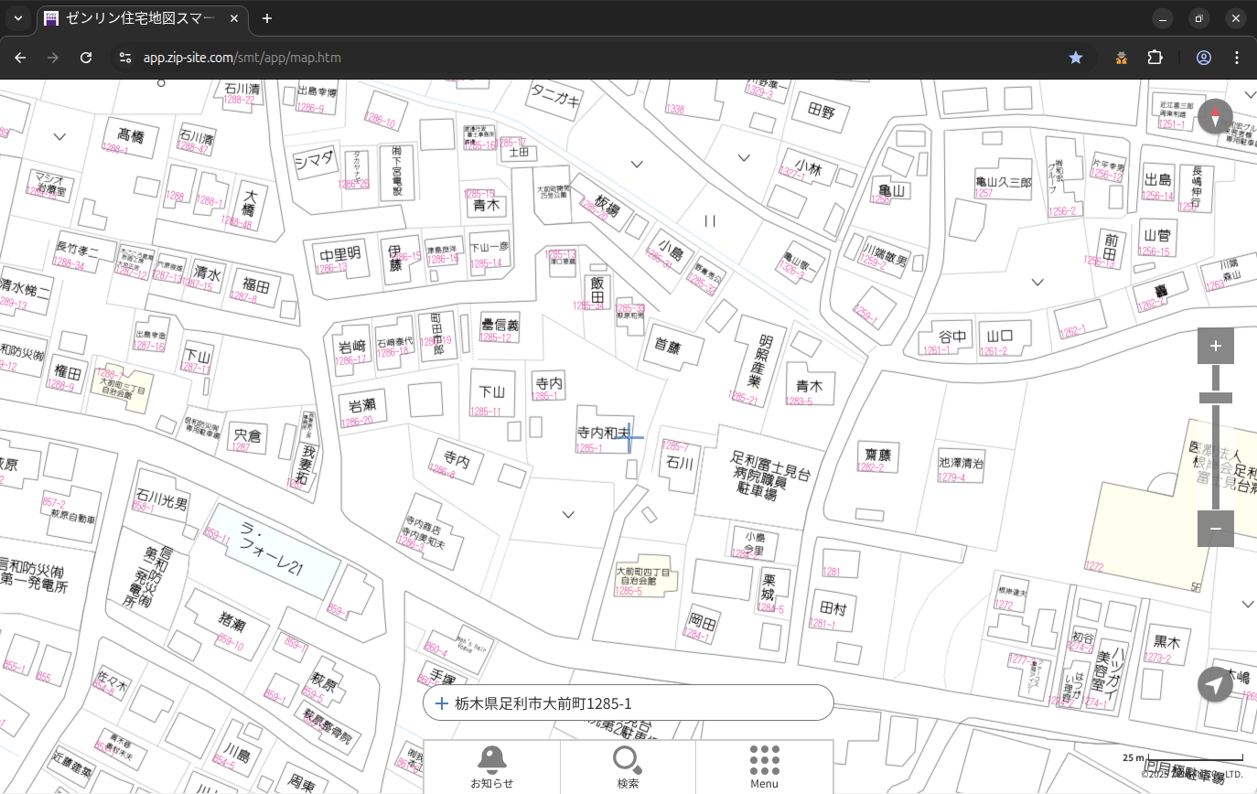Open the Chrome three-dot menu
This screenshot has width=1257, height=794.
tap(1237, 58)
